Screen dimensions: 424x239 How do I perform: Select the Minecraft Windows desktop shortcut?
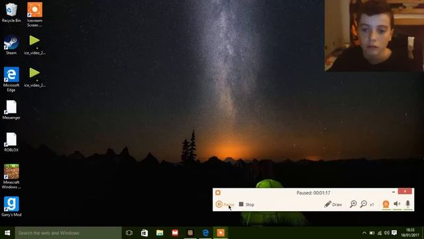click(11, 177)
